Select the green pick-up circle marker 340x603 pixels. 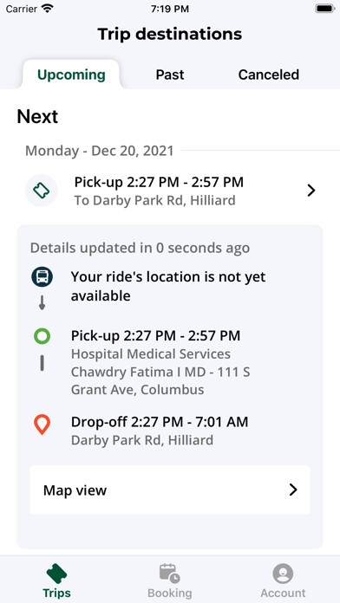[42, 336]
